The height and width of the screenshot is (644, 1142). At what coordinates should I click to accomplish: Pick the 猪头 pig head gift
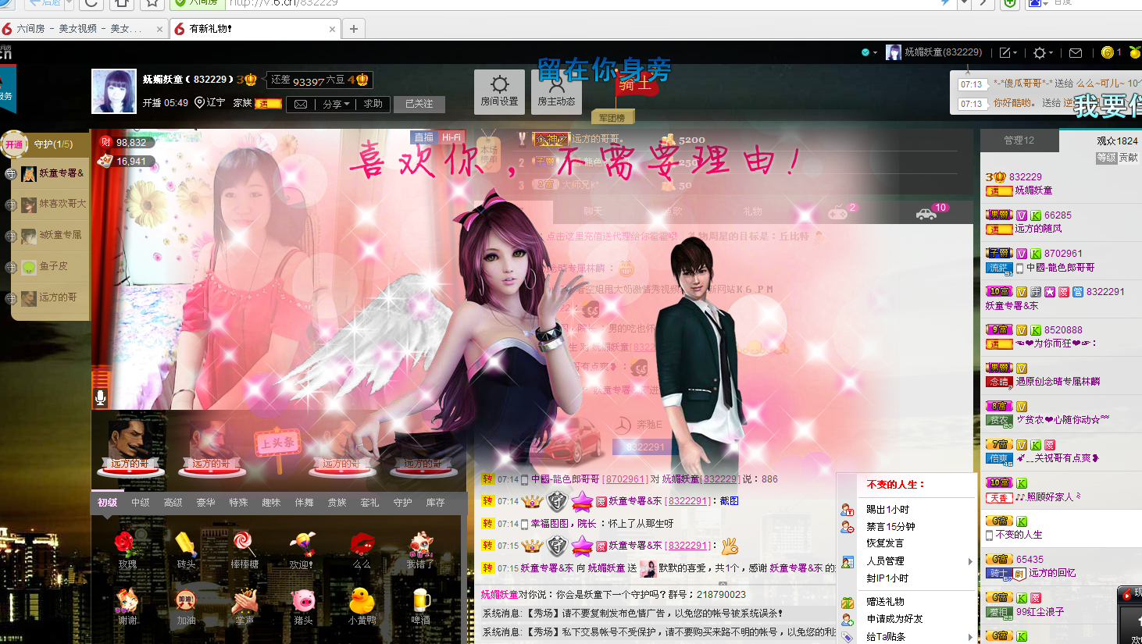click(x=303, y=600)
